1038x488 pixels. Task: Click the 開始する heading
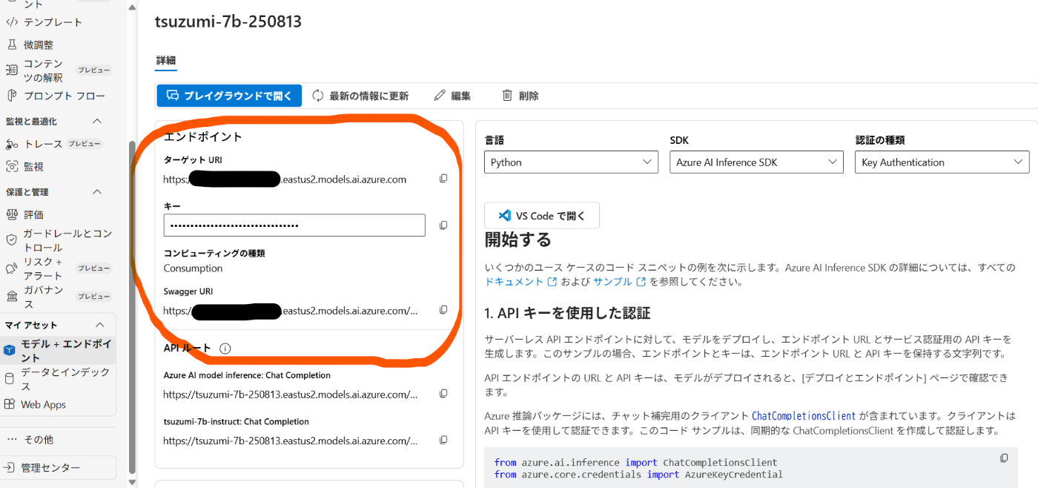(x=518, y=240)
